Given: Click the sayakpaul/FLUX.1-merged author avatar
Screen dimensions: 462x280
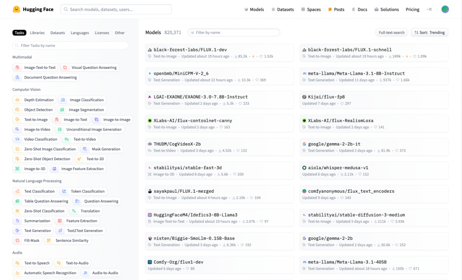Looking at the screenshot, I should click(150, 191).
